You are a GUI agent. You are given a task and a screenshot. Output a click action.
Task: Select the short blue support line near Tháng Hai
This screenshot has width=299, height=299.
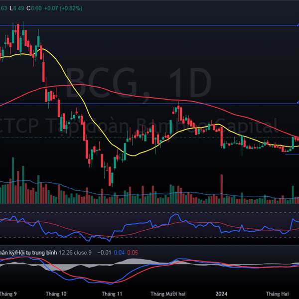coord(292,154)
